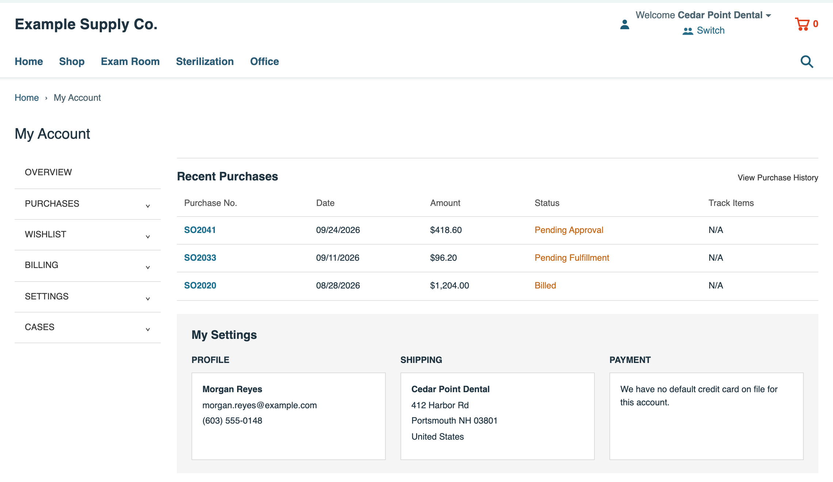This screenshot has width=833, height=482.
Task: Open the shopping cart icon
Action: [802, 24]
